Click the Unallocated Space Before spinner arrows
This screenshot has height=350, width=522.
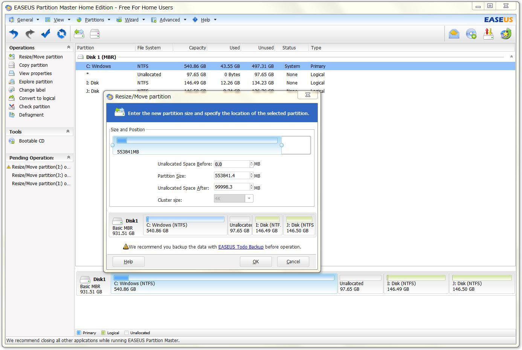(251, 164)
